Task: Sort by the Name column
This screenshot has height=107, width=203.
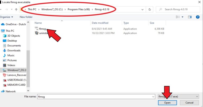Action: coord(38,23)
